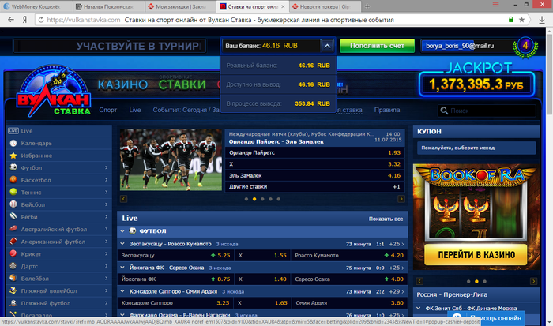This screenshot has width=553, height=326.
Task: Open Другие ставки +1 row
Action: pyautogui.click(x=314, y=187)
